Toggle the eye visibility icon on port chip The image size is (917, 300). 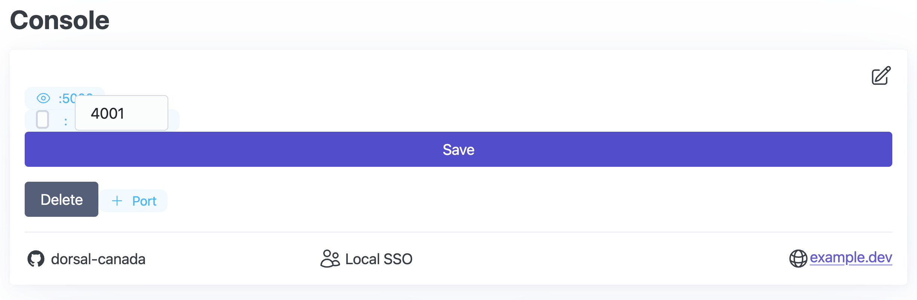coord(43,98)
